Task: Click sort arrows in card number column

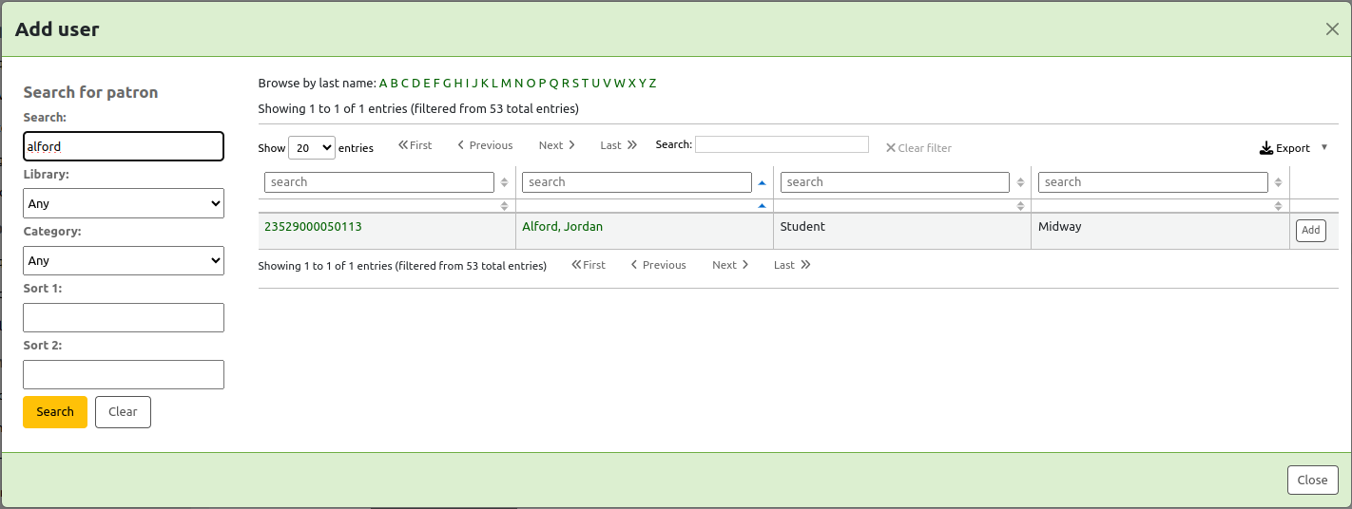Action: click(x=504, y=205)
